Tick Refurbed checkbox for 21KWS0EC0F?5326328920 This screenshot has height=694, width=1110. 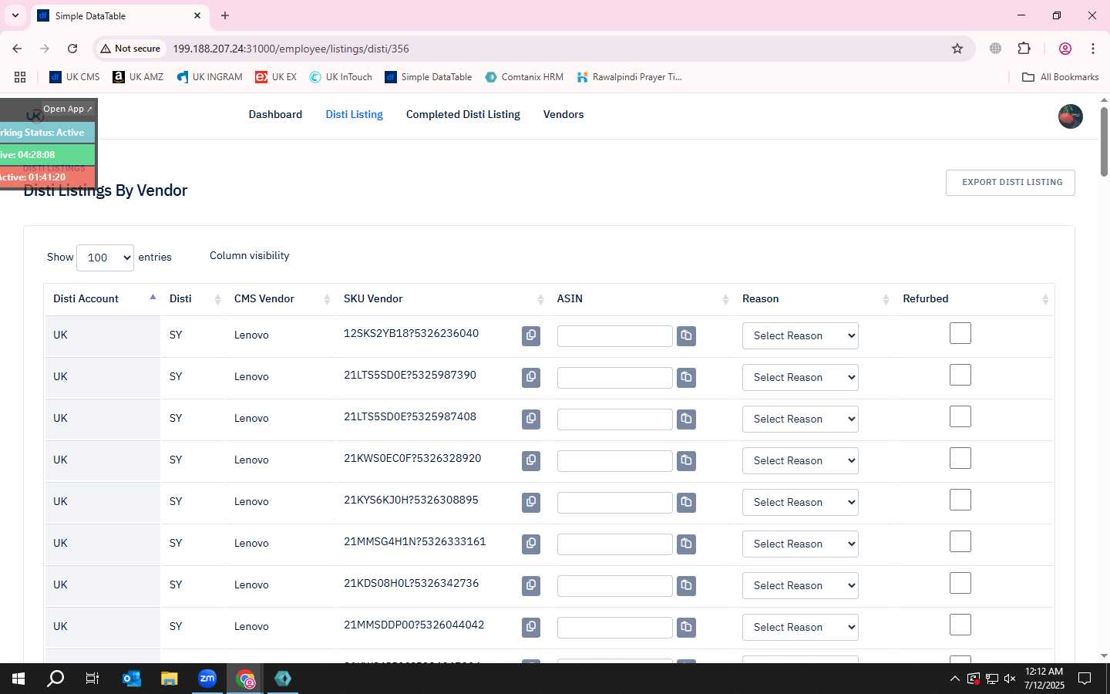[x=960, y=458]
